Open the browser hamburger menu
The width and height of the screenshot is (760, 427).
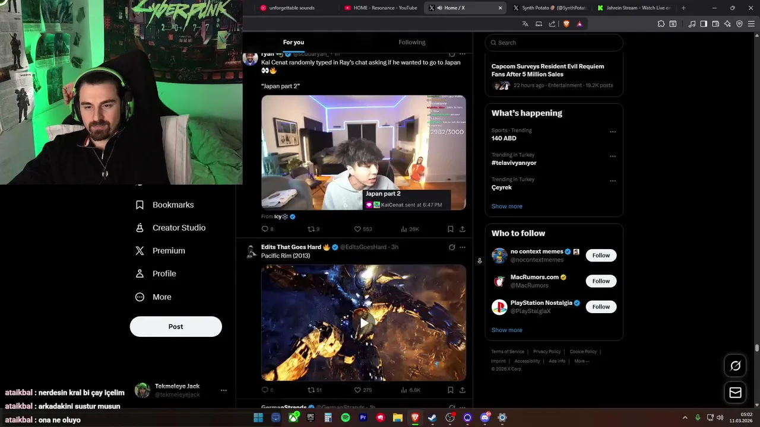click(x=751, y=24)
